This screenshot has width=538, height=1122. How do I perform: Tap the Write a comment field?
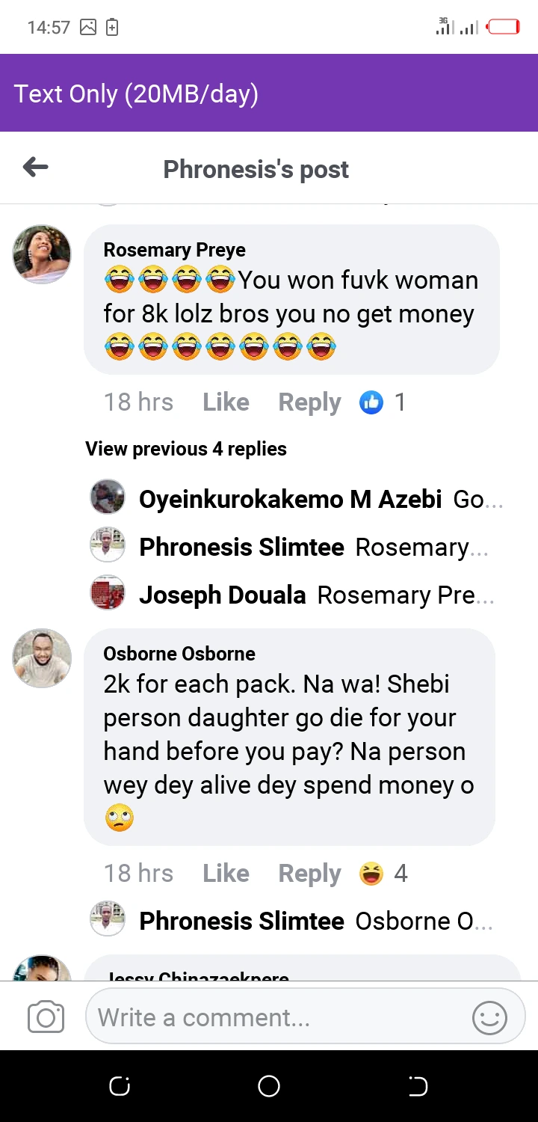276,1017
